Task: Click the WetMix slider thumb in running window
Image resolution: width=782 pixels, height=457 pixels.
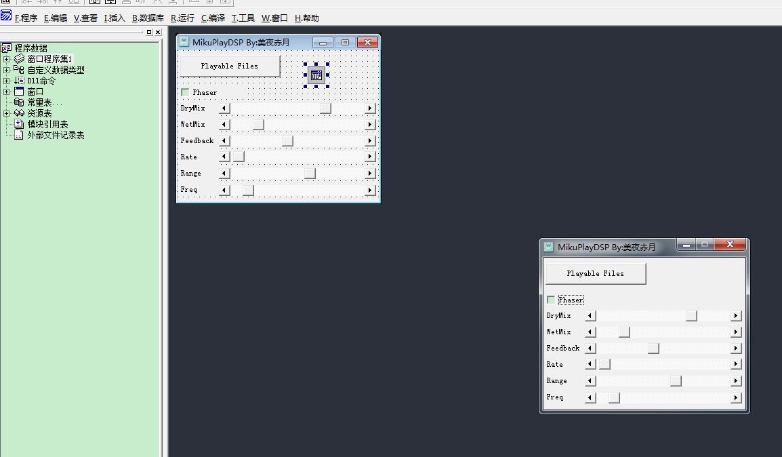Action: (624, 332)
